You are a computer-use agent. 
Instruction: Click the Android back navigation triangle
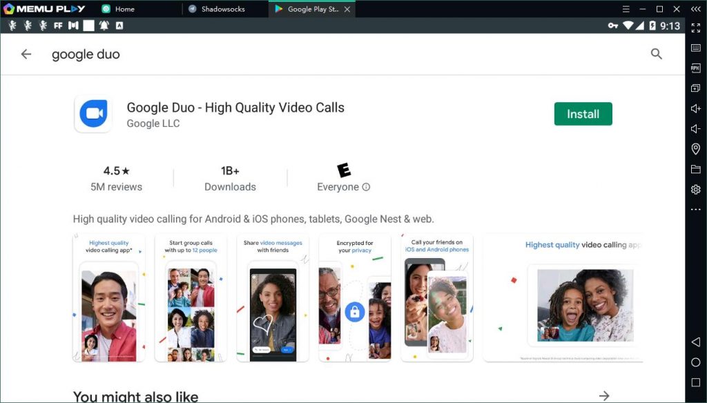tap(695, 340)
